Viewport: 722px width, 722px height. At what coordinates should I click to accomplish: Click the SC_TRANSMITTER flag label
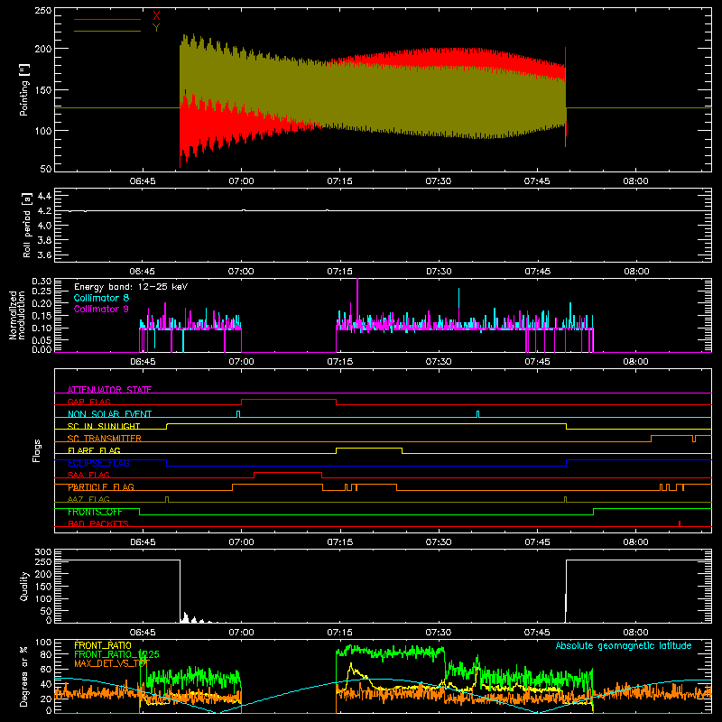click(105, 439)
